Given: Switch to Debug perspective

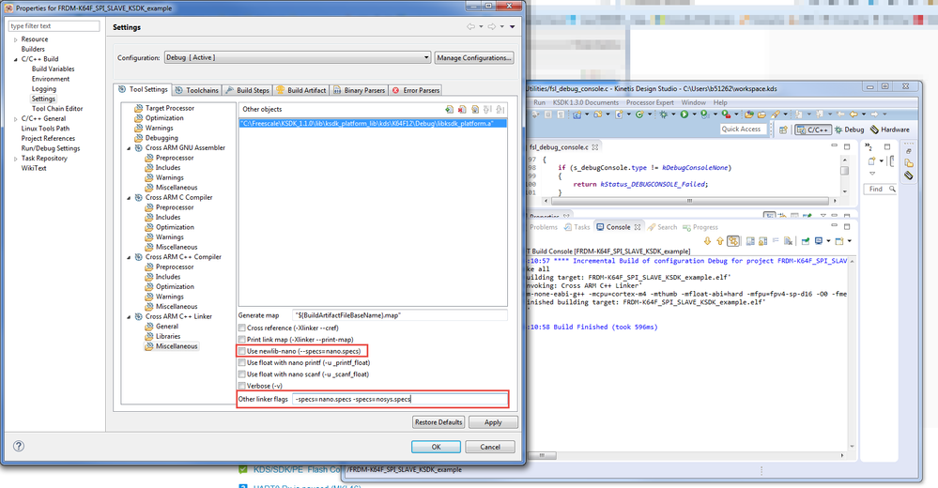Looking at the screenshot, I should [x=849, y=130].
